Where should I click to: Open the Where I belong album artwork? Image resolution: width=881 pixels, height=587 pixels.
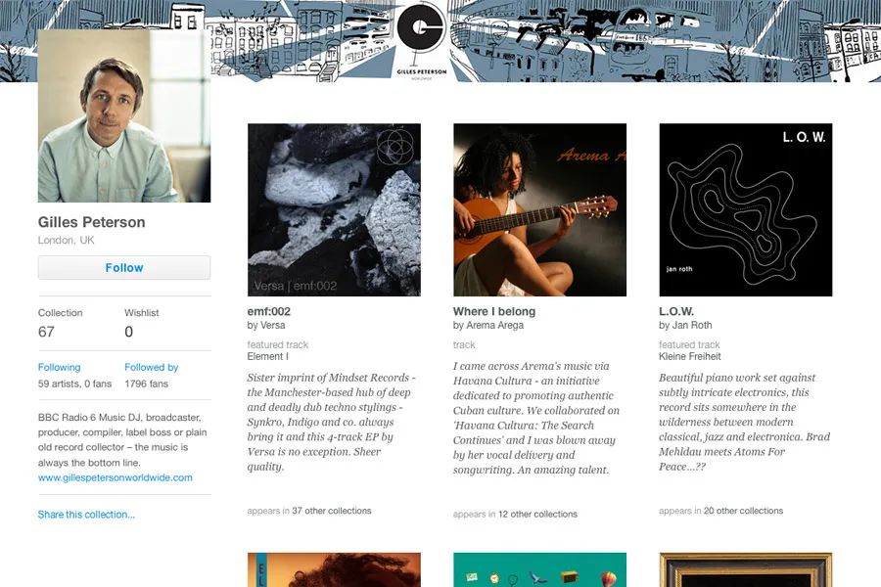click(540, 210)
